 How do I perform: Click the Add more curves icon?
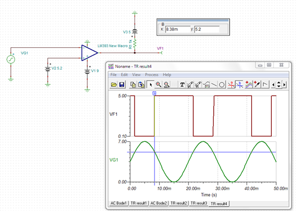[249, 85]
